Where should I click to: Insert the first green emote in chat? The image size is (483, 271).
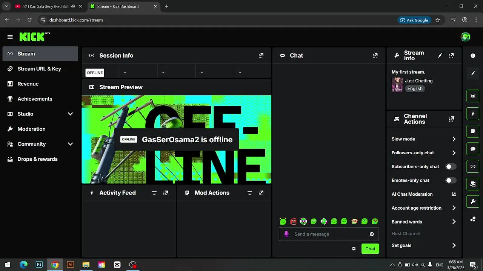coord(283,221)
